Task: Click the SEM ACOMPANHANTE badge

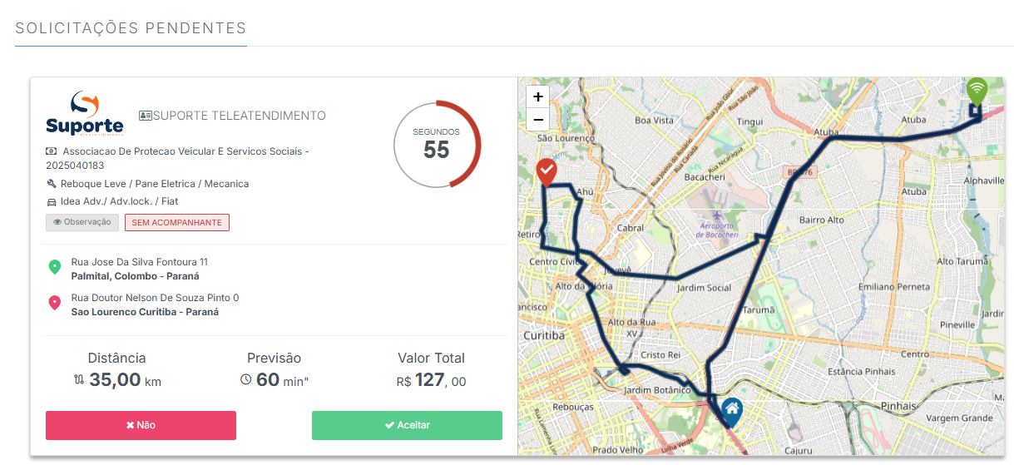Action: tap(177, 222)
